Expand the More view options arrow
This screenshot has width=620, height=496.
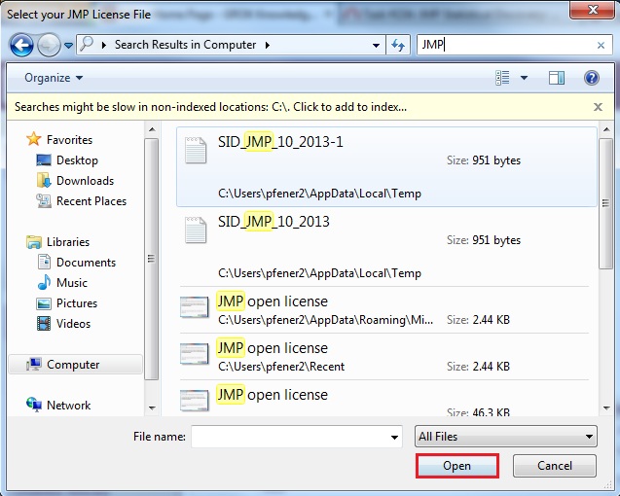524,78
